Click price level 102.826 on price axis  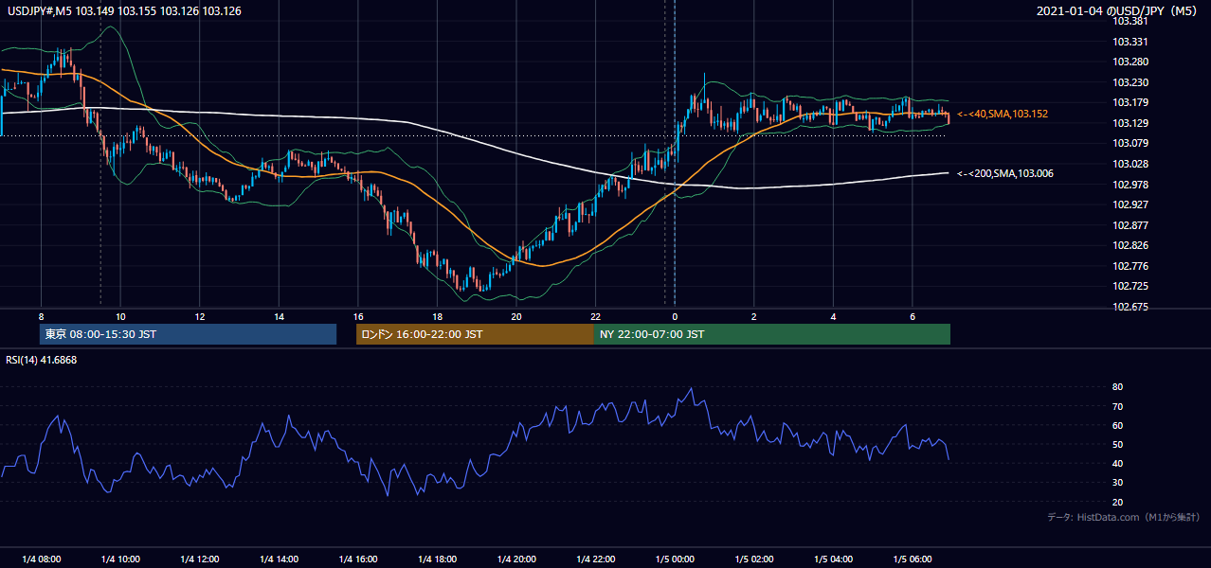coord(1130,246)
